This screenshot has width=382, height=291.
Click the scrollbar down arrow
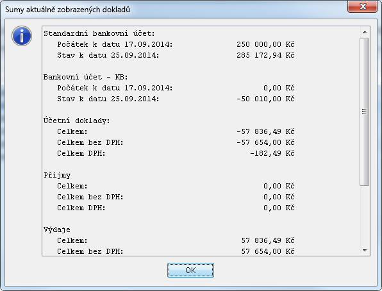(x=365, y=251)
